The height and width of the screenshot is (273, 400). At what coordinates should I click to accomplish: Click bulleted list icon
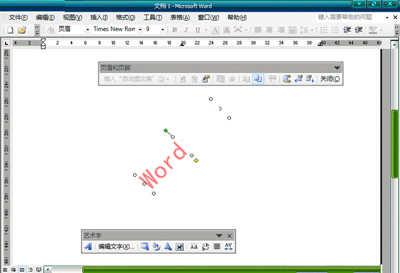click(x=335, y=30)
